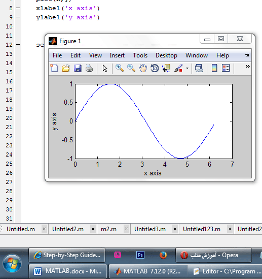The height and width of the screenshot is (279, 262).
Task: Enable the Data Cursor tool
Action: 166,68
